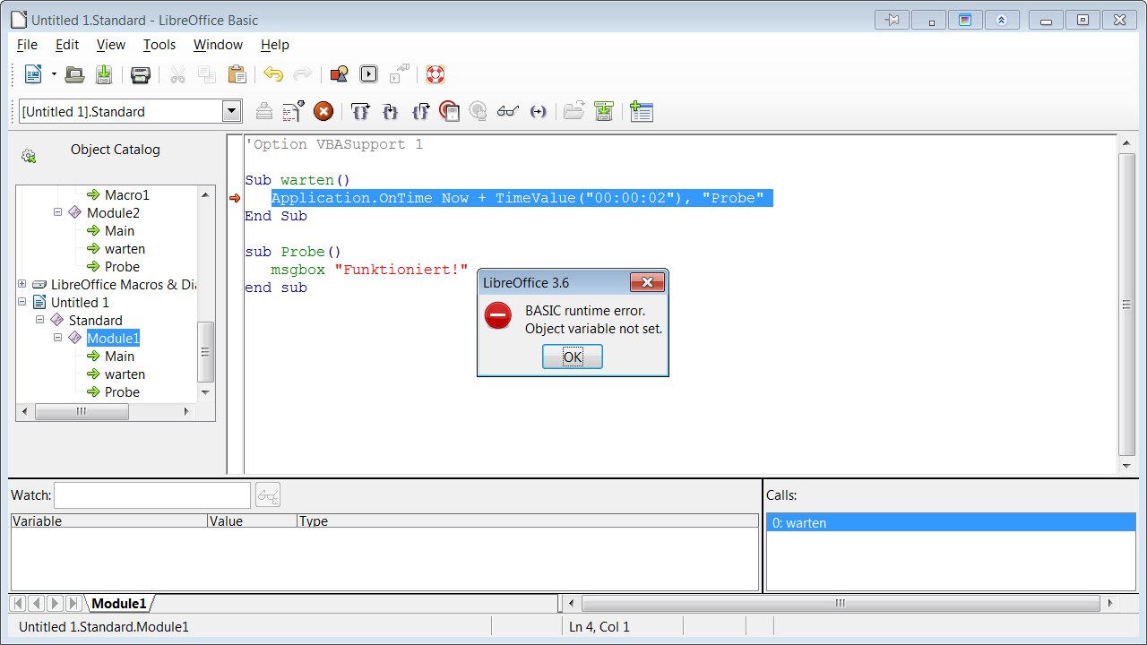This screenshot has width=1147, height=645.
Task: Click the editor vertical scrollbar handle
Action: click(x=1127, y=304)
